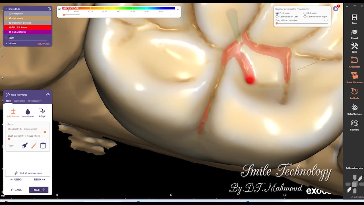Proceed with the NEXT button
The image size is (364, 205).
tap(39, 190)
